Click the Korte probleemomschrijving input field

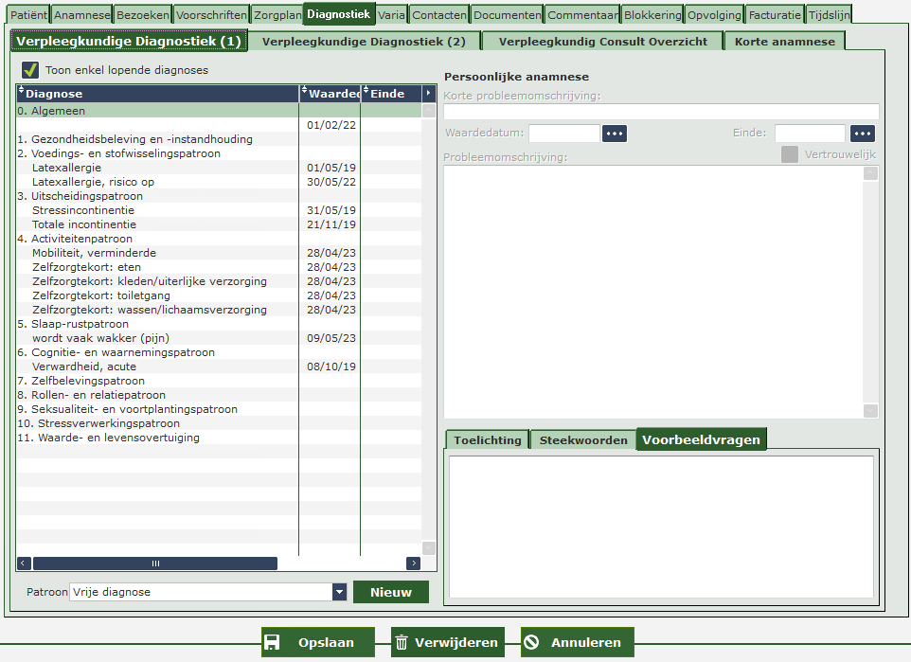click(x=661, y=112)
